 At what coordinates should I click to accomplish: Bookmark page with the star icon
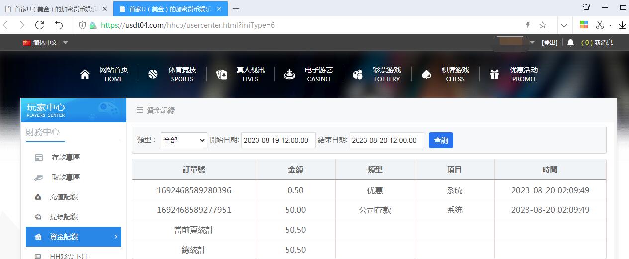543,25
